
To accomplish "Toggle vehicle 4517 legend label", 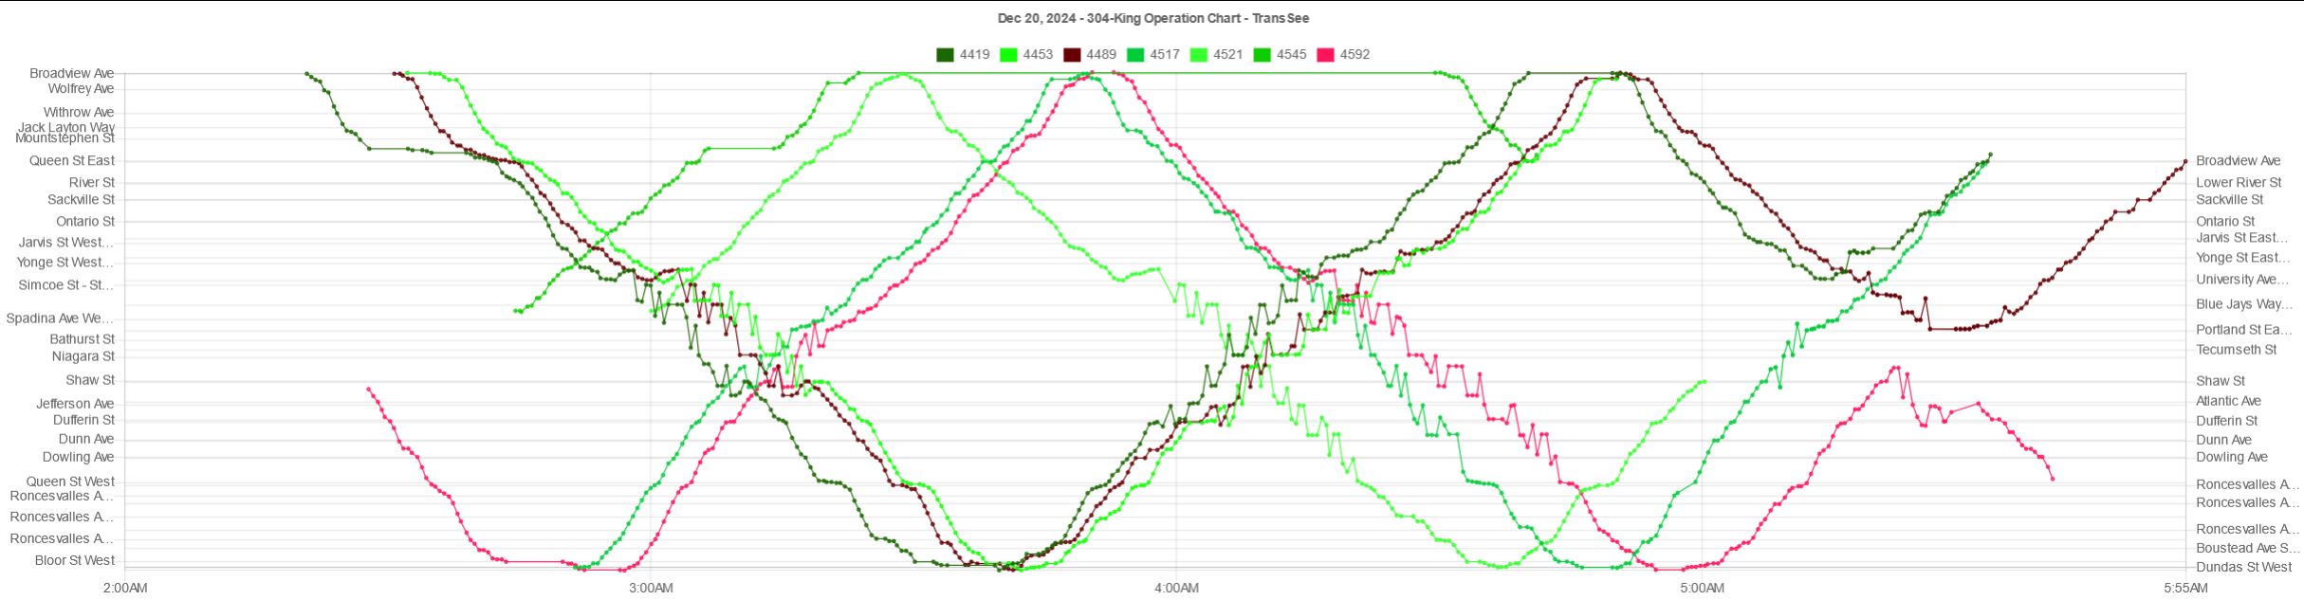I will [1164, 55].
